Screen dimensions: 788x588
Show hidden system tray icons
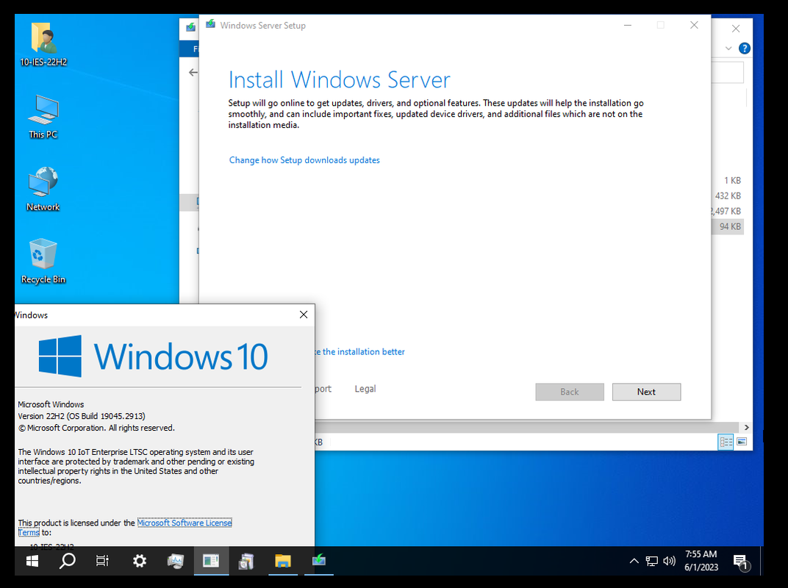(x=634, y=561)
